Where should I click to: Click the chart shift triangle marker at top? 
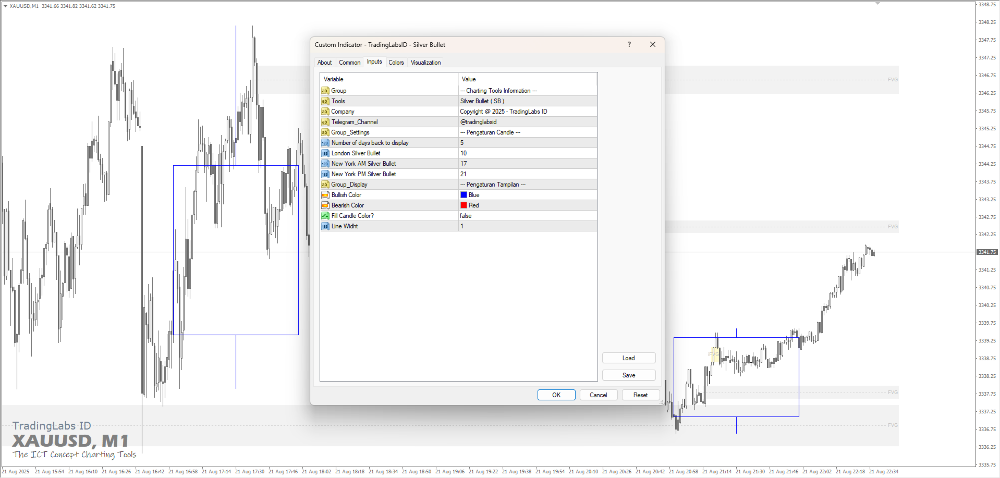[x=877, y=3]
